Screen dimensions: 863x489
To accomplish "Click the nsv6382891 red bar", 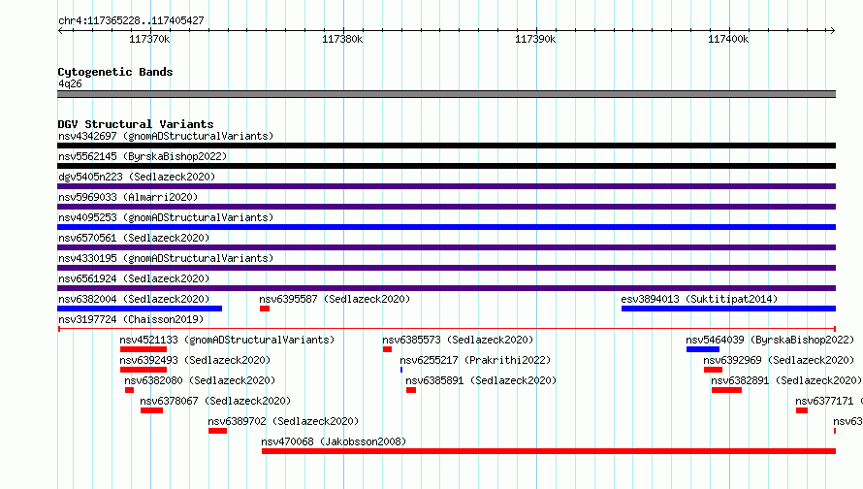I will (x=726, y=390).
